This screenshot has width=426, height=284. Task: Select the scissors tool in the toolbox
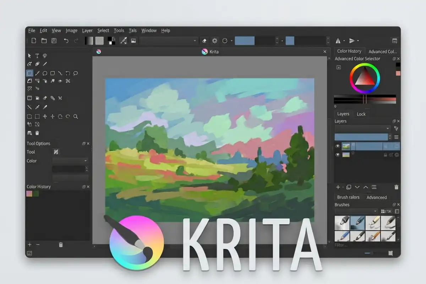click(x=68, y=81)
